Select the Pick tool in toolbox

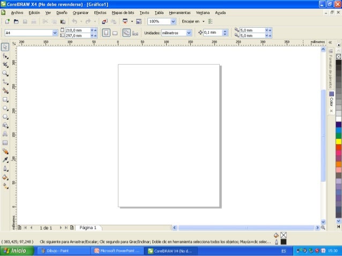coord(5,47)
